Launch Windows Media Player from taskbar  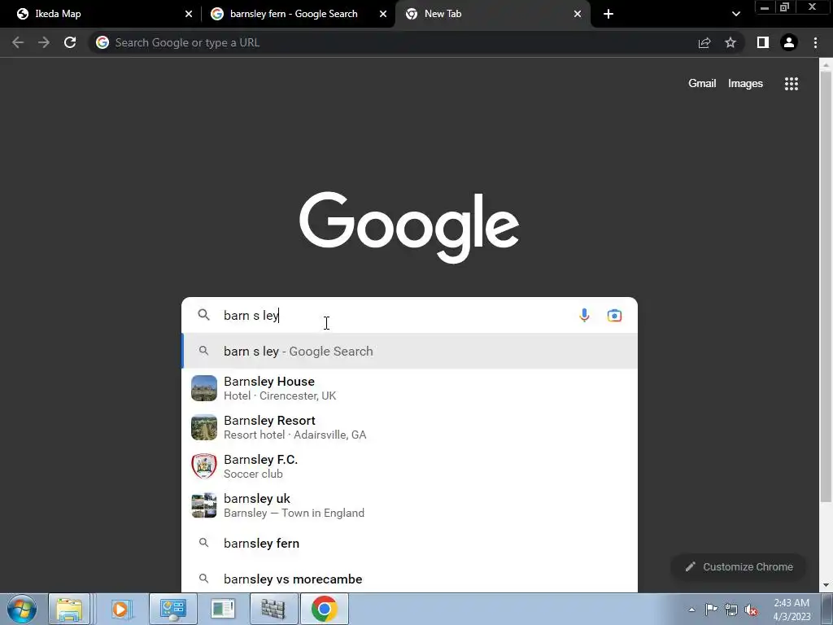(x=121, y=609)
